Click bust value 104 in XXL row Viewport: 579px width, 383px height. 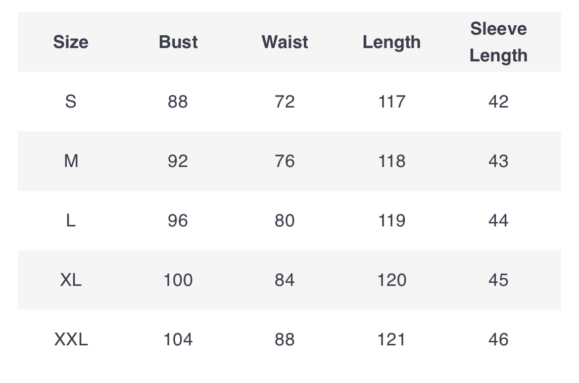(x=178, y=339)
